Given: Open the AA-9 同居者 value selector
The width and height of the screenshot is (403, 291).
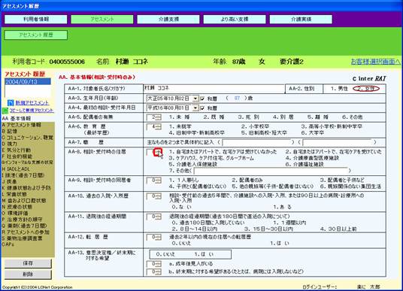Looking at the screenshot, I should click(154, 180).
